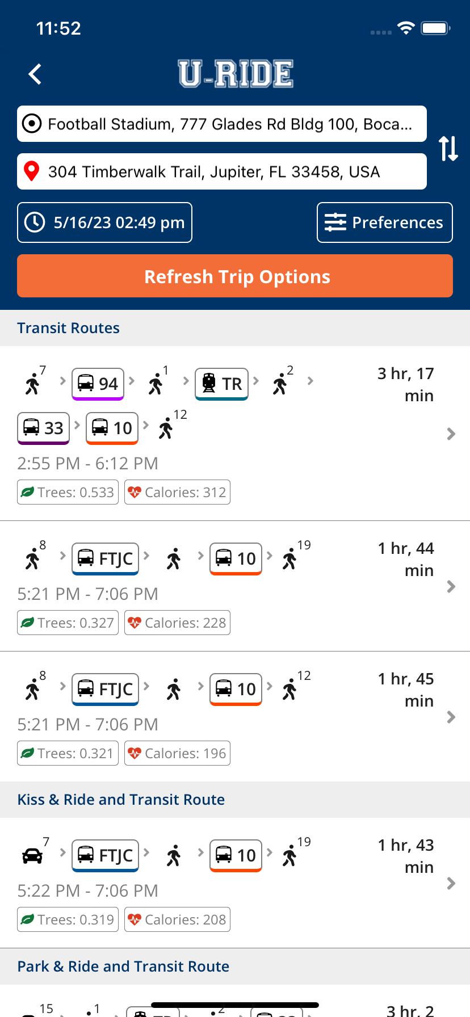Expand the 3 hr, 17 min trip details
Viewport: 470px width, 1017px height.
[451, 434]
